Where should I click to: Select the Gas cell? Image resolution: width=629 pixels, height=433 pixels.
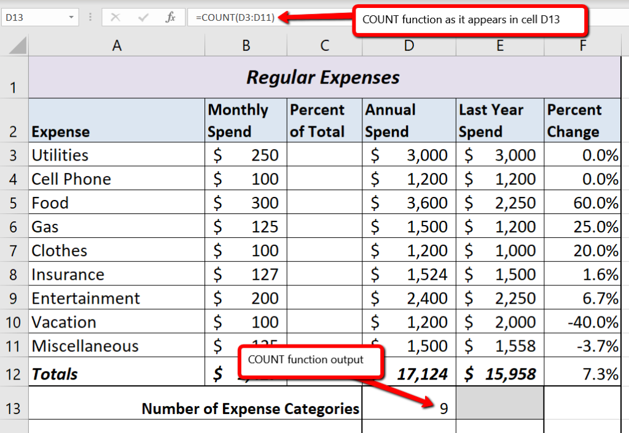pos(117,226)
